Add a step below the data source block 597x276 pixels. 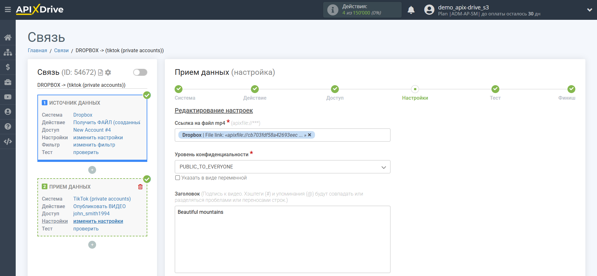[92, 170]
